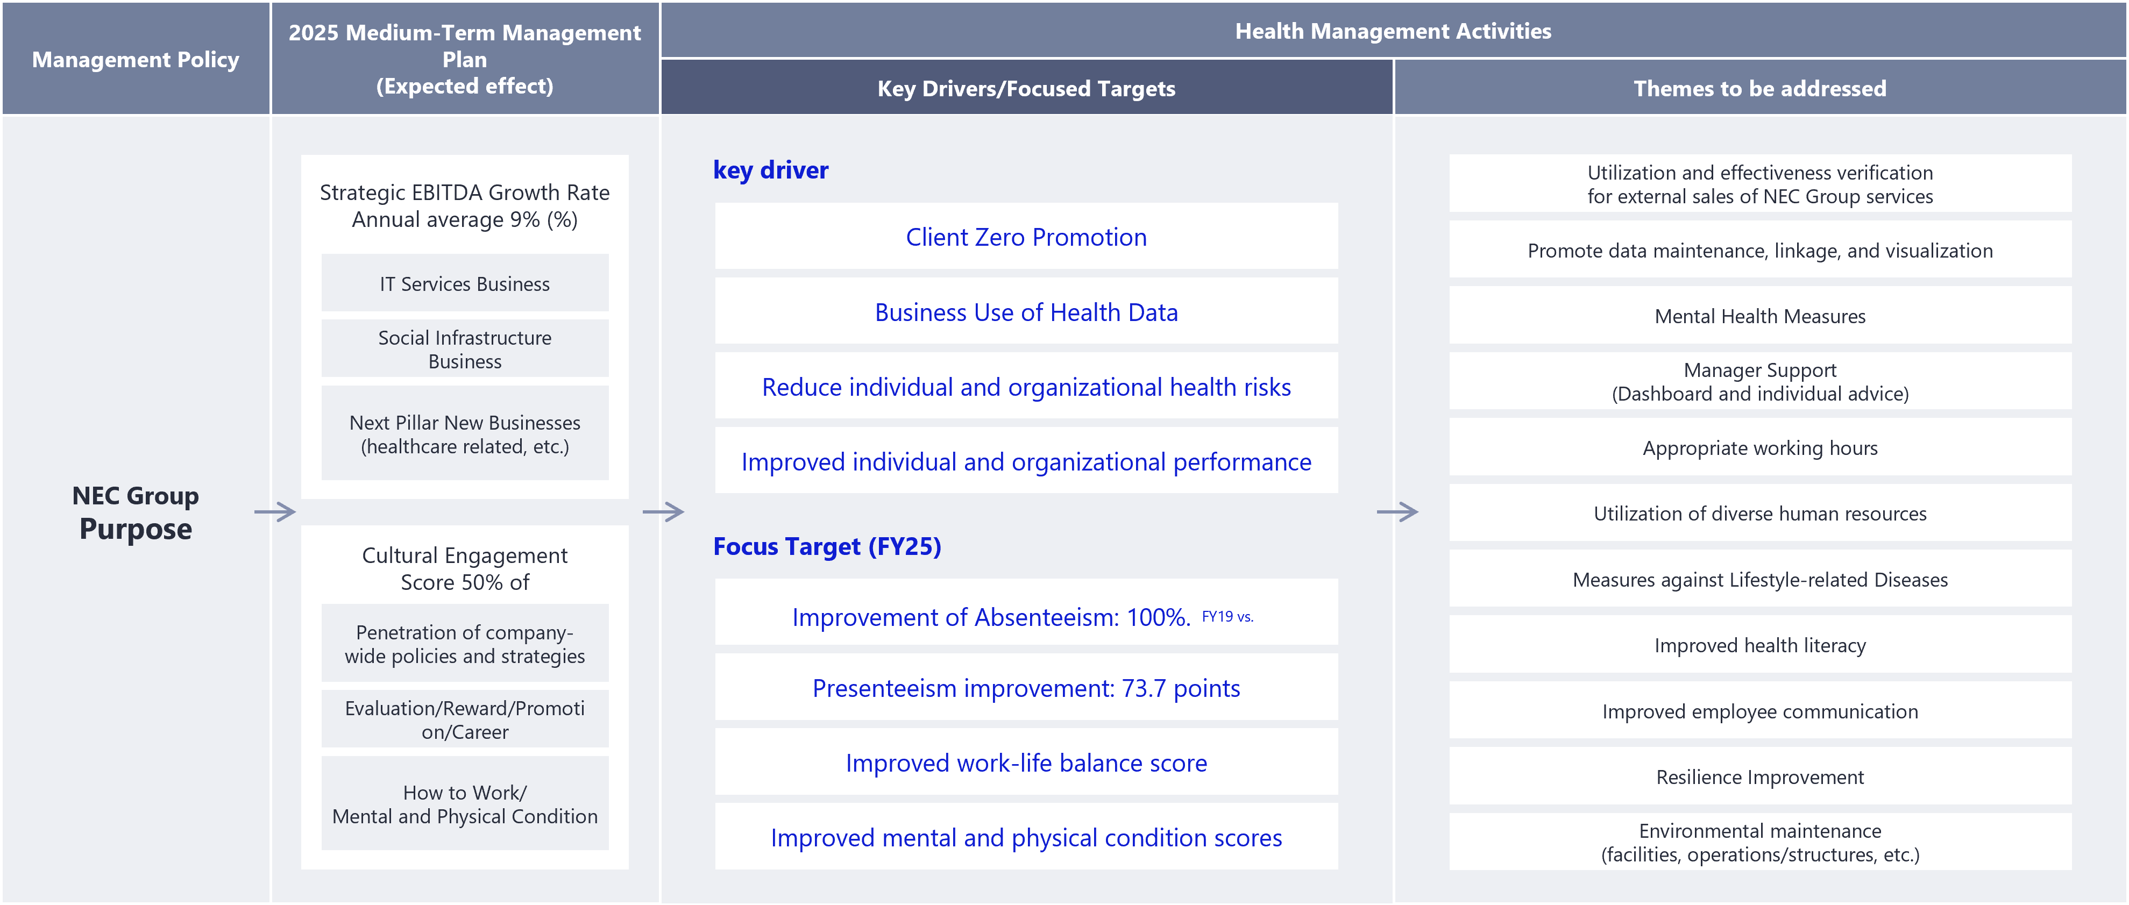Click NEC Group Purpose text

point(136,512)
